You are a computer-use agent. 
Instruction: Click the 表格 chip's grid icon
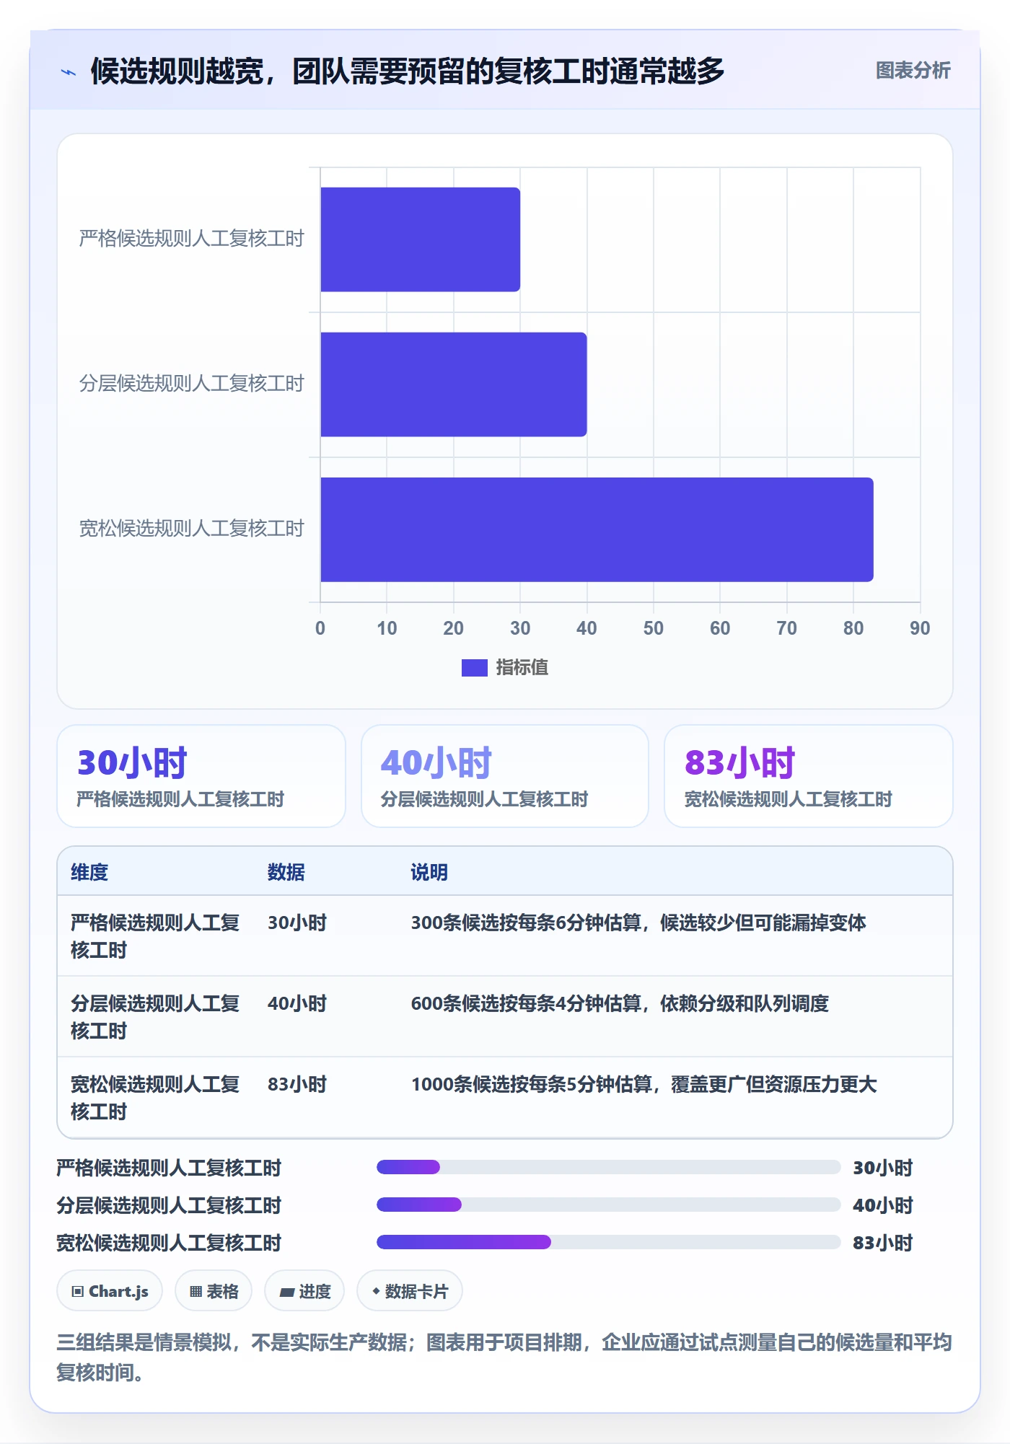tap(196, 1292)
